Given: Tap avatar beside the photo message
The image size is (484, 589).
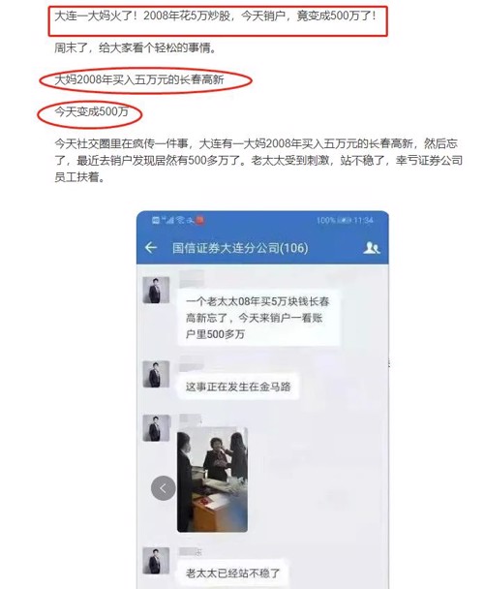Looking at the screenshot, I should point(156,428).
